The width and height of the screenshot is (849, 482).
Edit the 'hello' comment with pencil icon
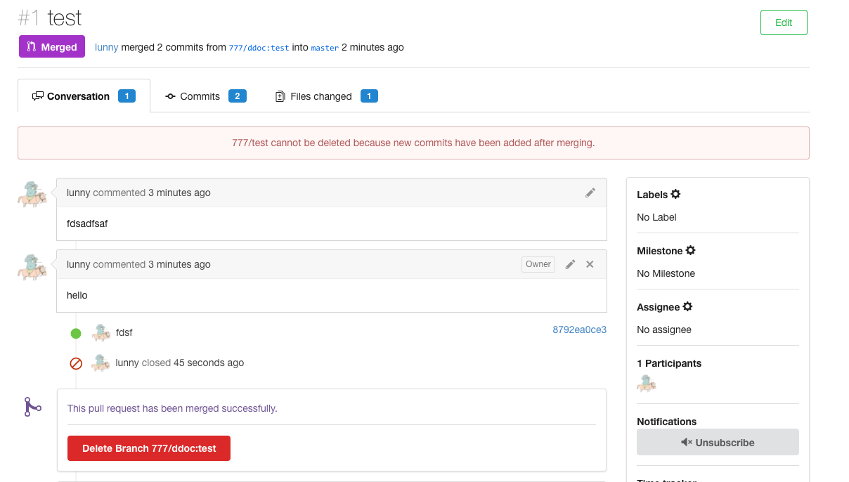click(570, 264)
